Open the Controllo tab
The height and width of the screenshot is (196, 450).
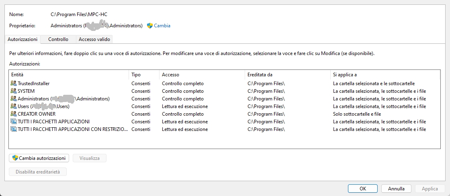pos(58,39)
